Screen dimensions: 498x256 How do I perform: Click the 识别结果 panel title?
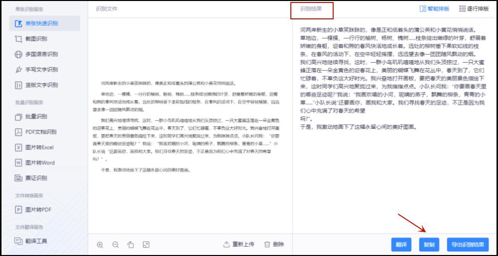pyautogui.click(x=311, y=9)
